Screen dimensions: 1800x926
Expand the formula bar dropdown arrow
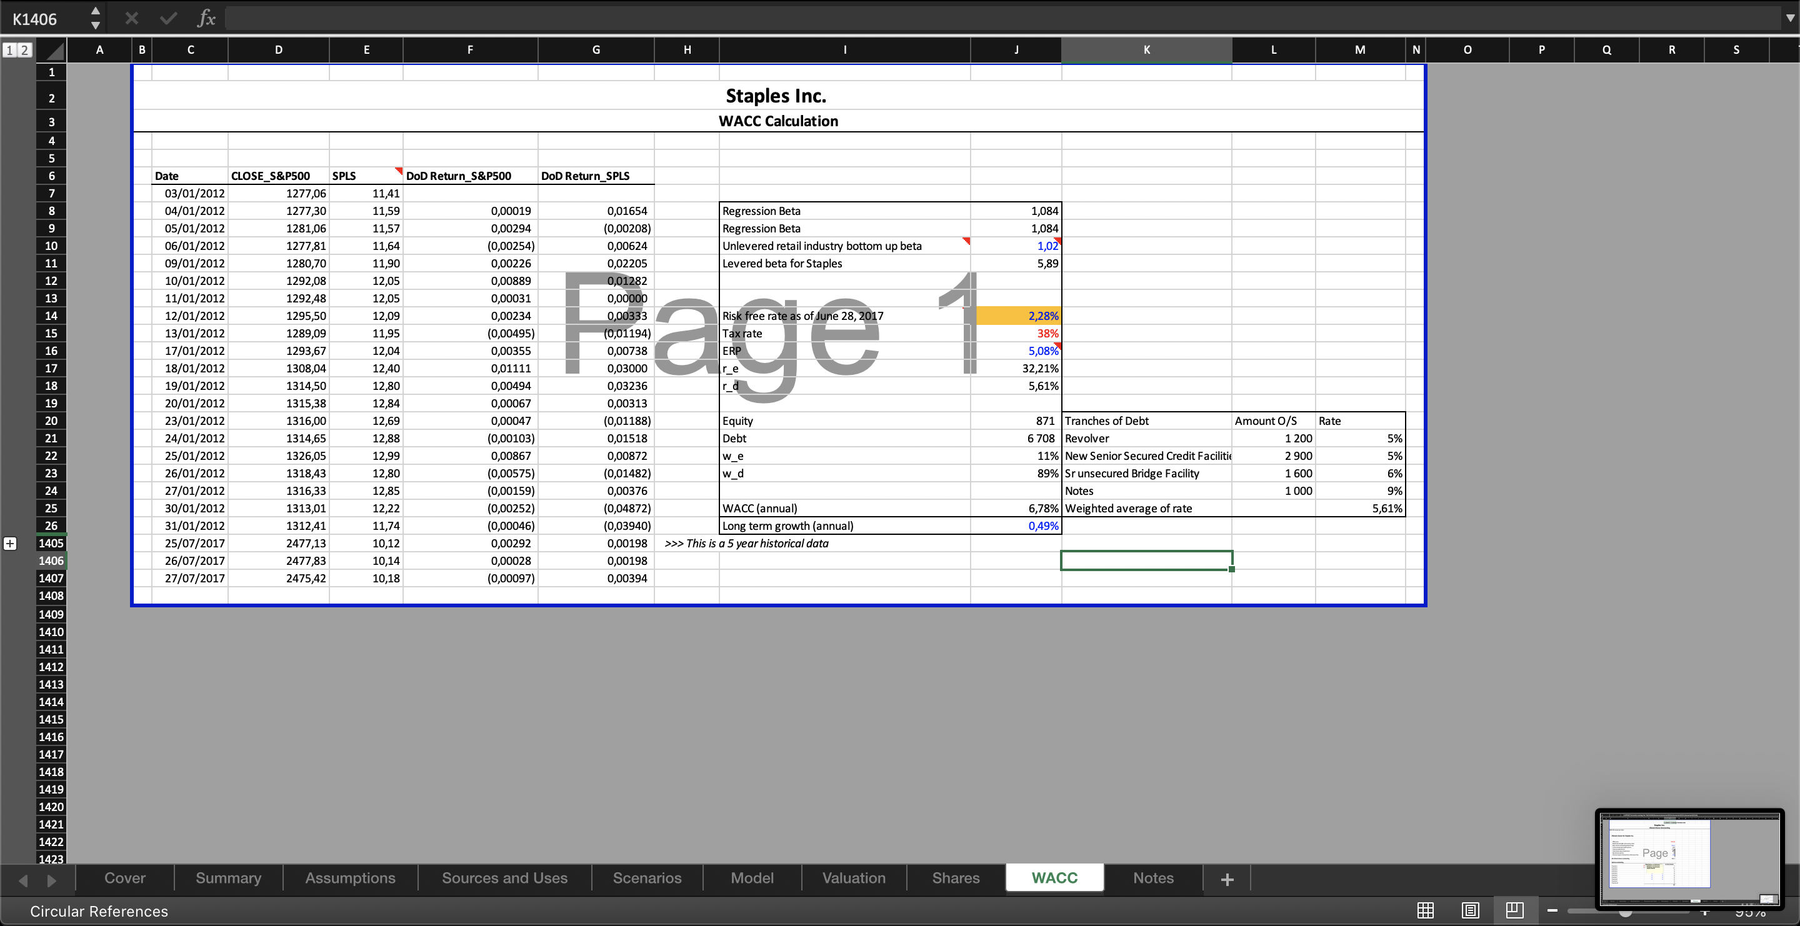1789,18
